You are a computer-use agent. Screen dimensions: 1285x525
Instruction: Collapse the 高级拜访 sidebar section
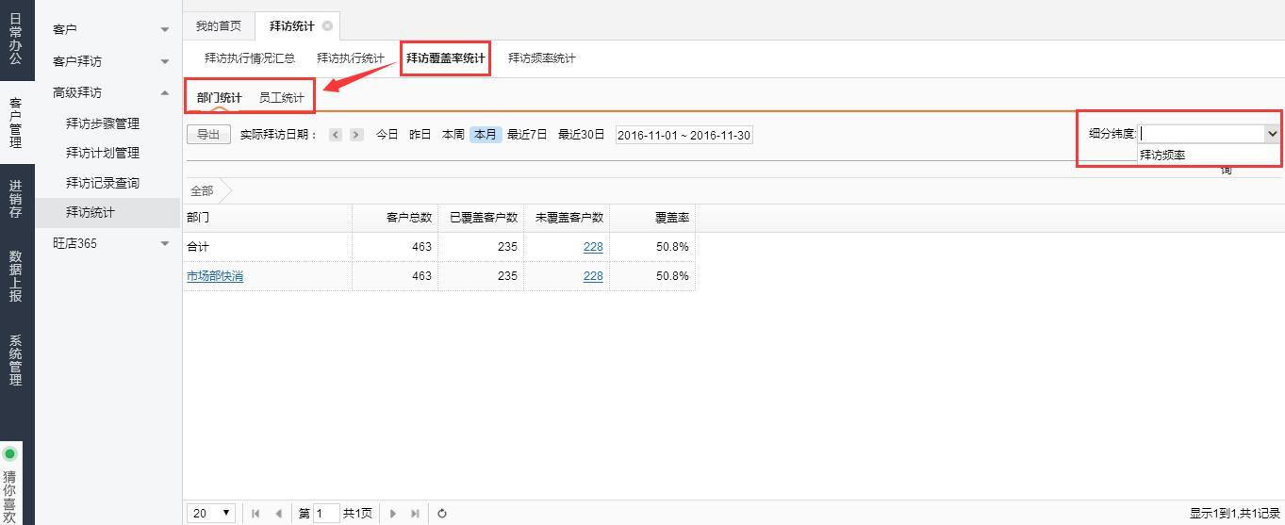(165, 92)
